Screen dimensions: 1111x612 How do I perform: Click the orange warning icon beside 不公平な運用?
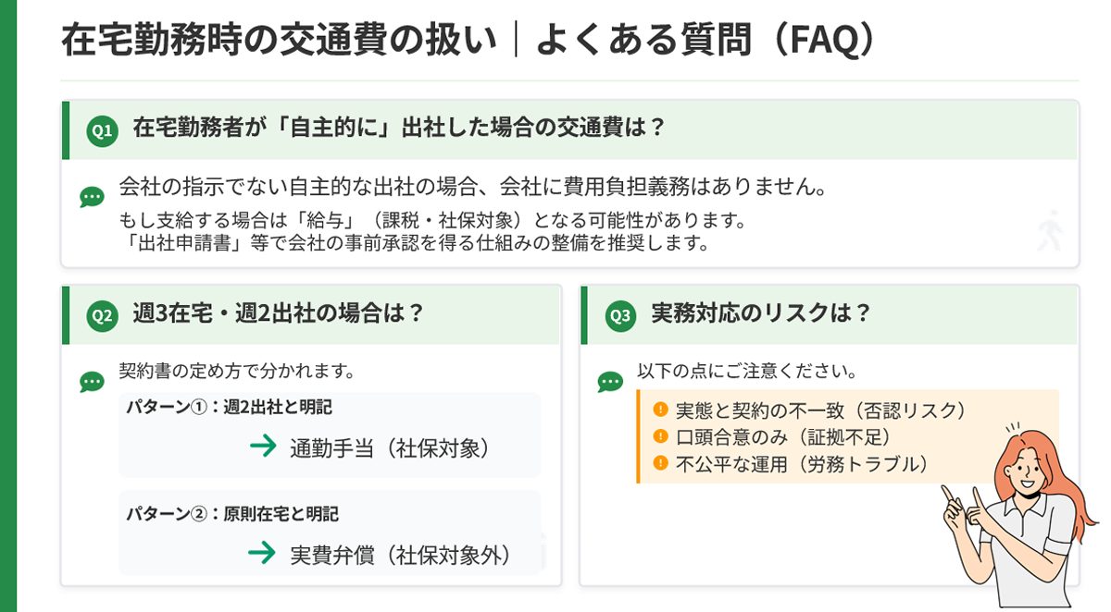[x=660, y=463]
